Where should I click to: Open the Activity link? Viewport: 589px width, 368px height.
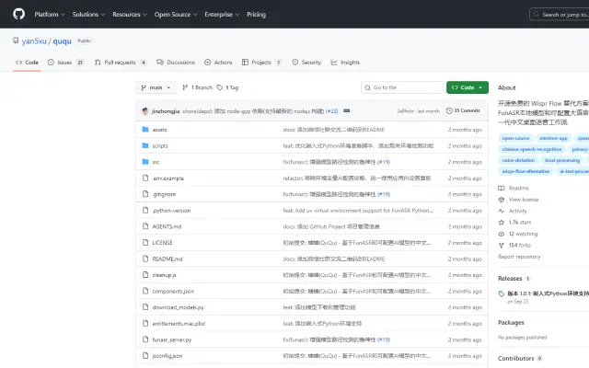click(x=513, y=211)
